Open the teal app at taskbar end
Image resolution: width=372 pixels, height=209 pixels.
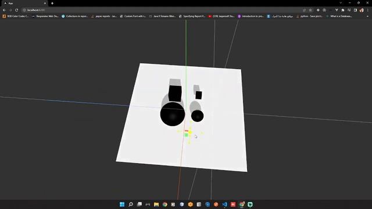tap(250, 204)
